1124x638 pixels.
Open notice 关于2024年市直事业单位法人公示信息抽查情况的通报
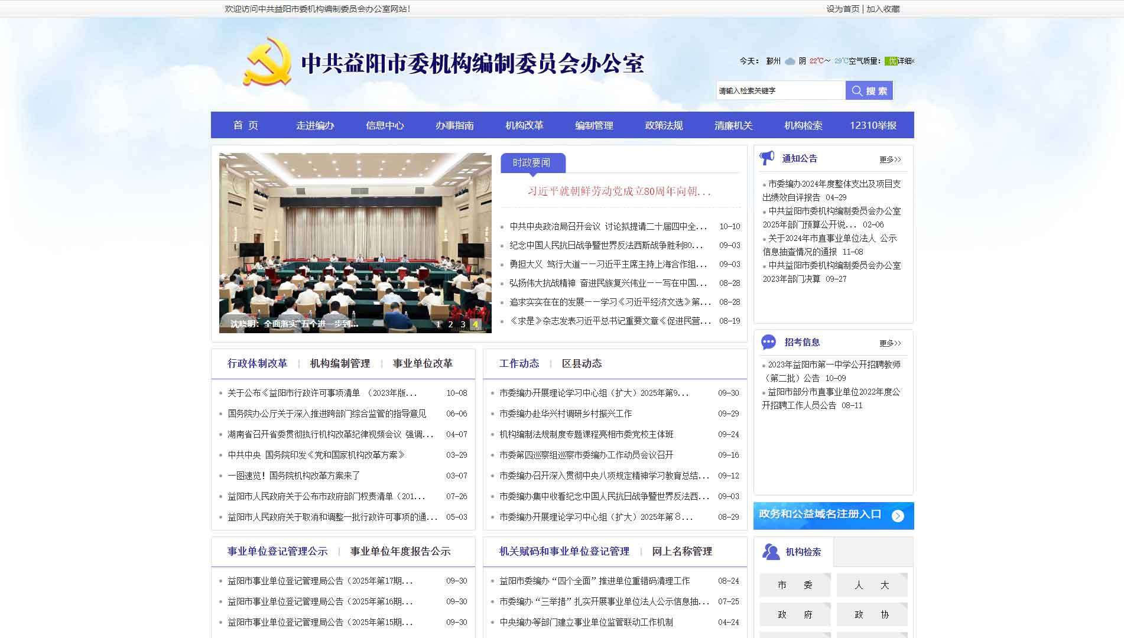coord(830,245)
